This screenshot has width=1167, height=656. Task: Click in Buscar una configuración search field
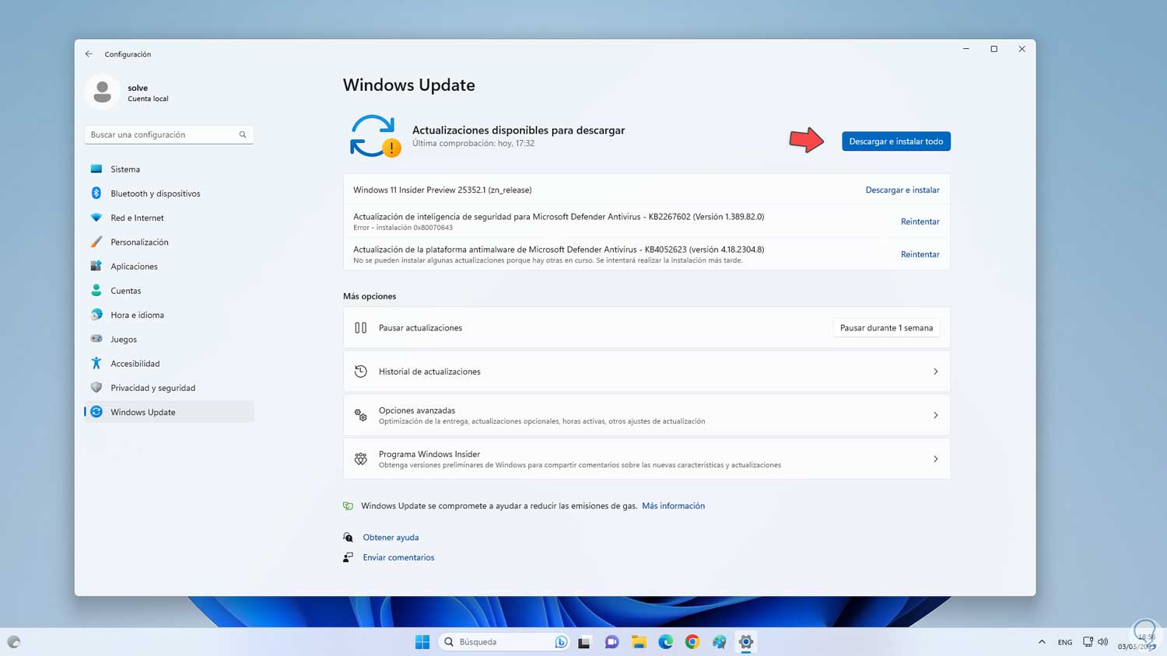point(169,134)
